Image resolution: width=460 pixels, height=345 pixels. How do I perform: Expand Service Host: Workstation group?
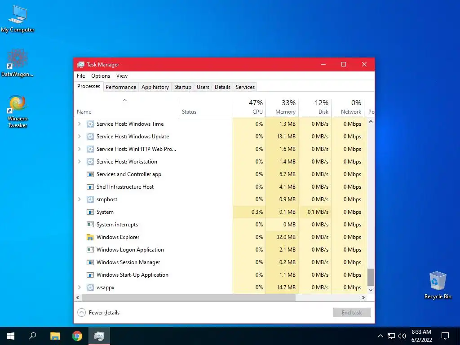(x=79, y=162)
